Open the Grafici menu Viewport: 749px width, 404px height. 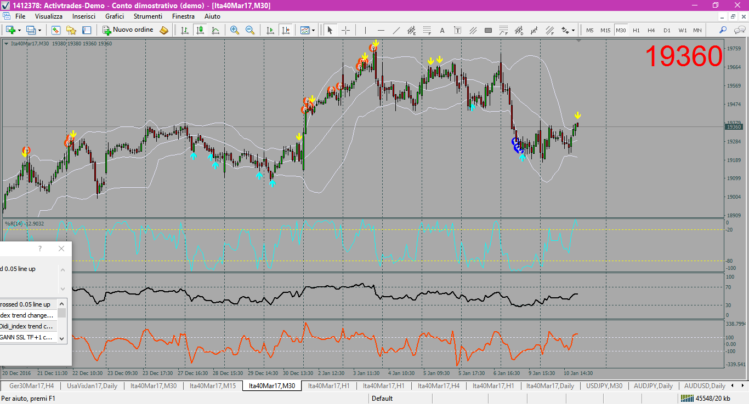[x=115, y=16]
